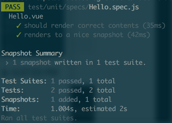This screenshot has width=172, height=123.
Task: Click the arrow before "1 snapshot written"
Action: 7,63
